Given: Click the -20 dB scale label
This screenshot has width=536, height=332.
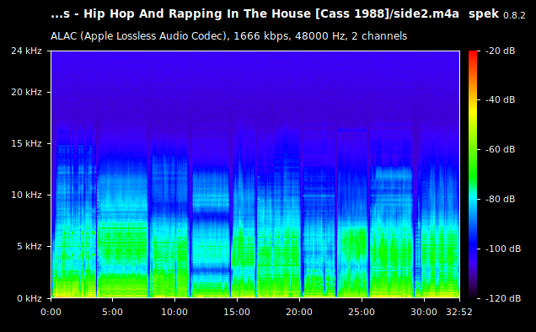Looking at the screenshot, I should (x=500, y=51).
